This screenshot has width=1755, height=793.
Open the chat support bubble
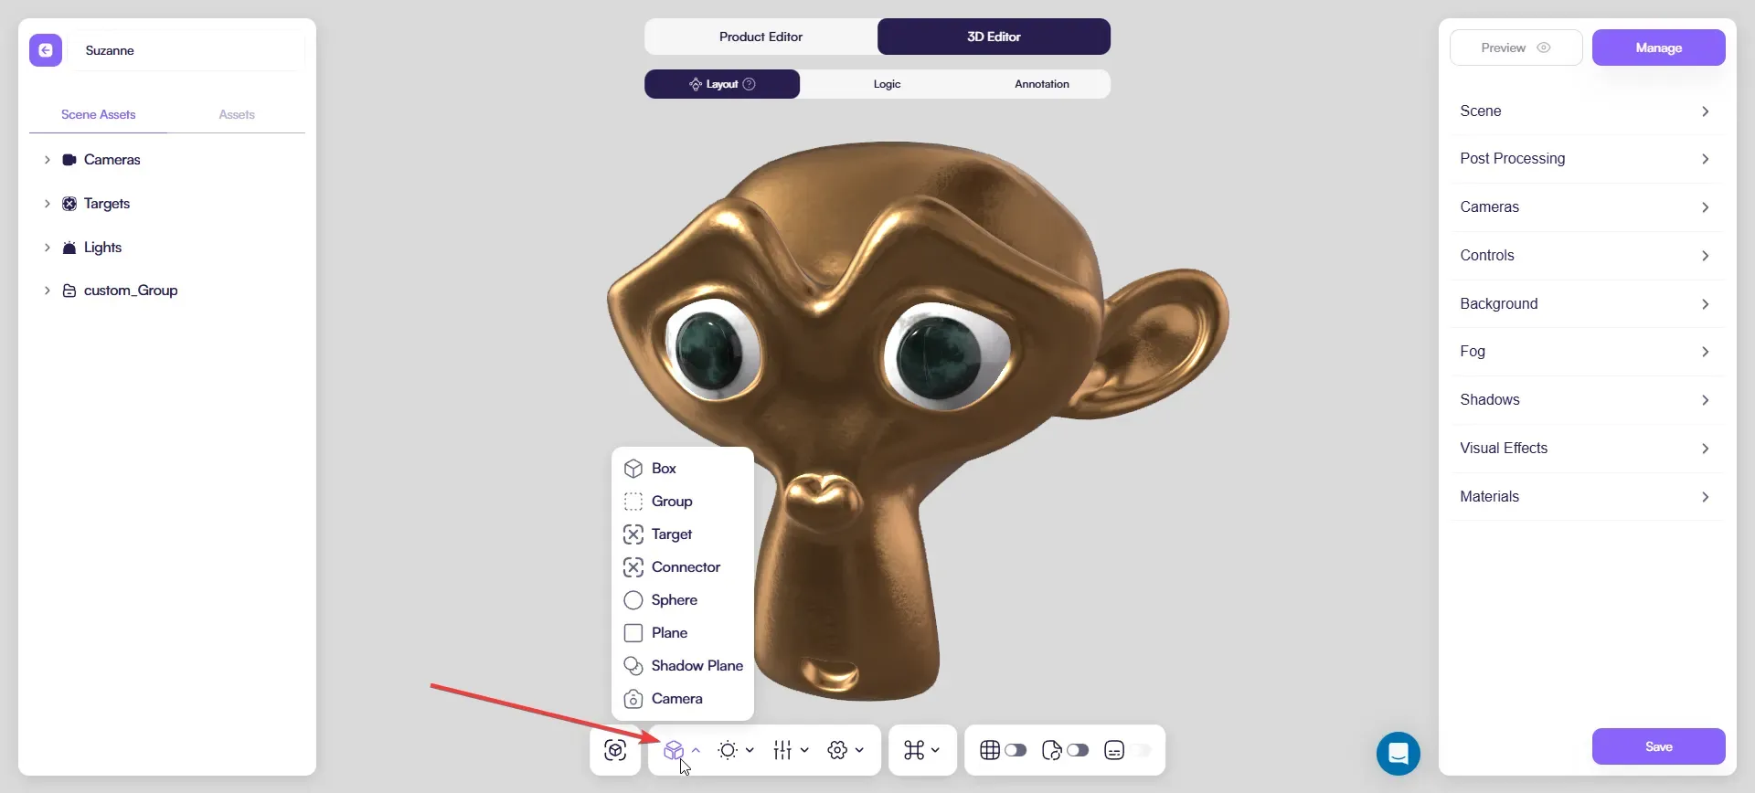pyautogui.click(x=1398, y=753)
